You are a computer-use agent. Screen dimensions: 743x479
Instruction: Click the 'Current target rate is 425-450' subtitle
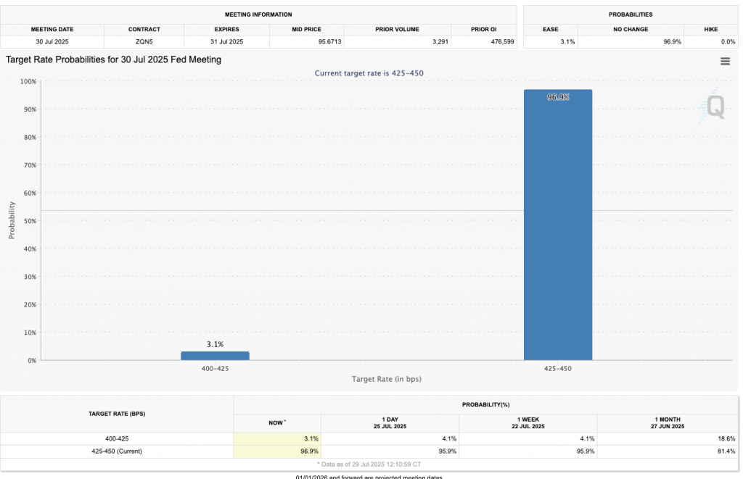pyautogui.click(x=369, y=73)
